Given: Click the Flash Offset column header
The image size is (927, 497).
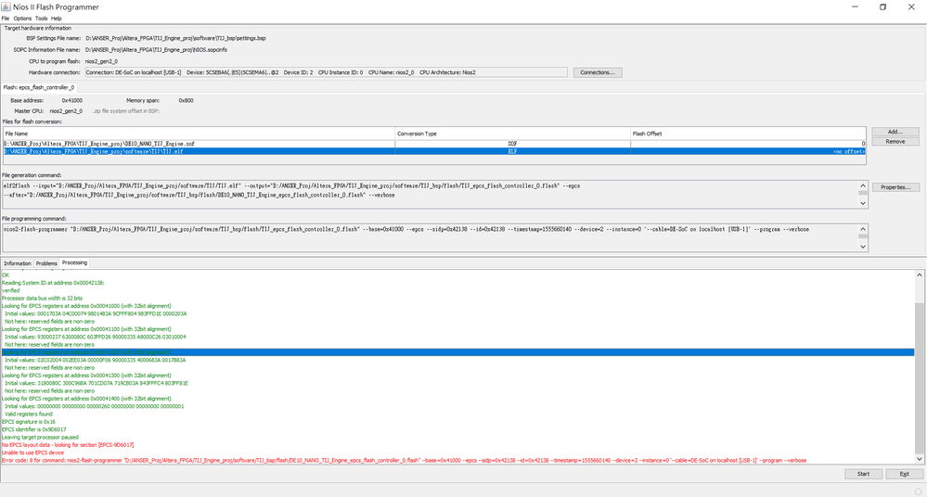Looking at the screenshot, I should click(x=749, y=134).
